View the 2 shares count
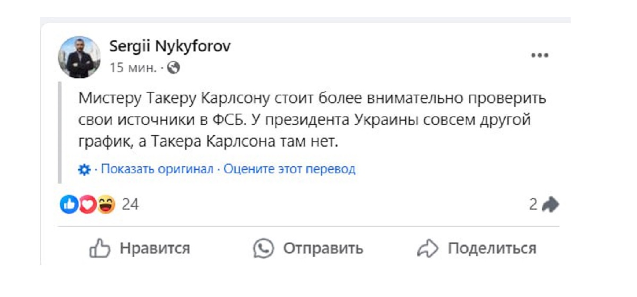The image size is (637, 297). click(x=533, y=204)
